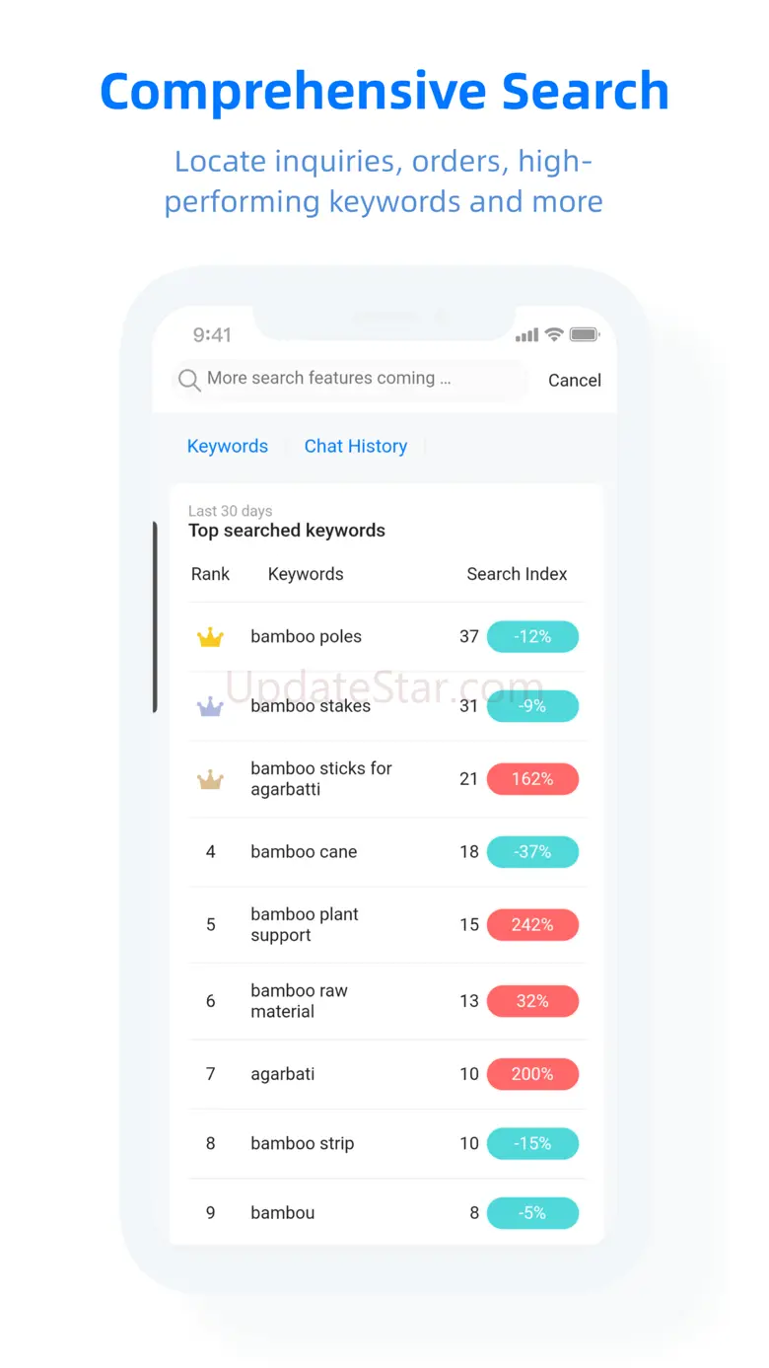Click the 242% change badge
This screenshot has width=769, height=1368.
pyautogui.click(x=532, y=925)
